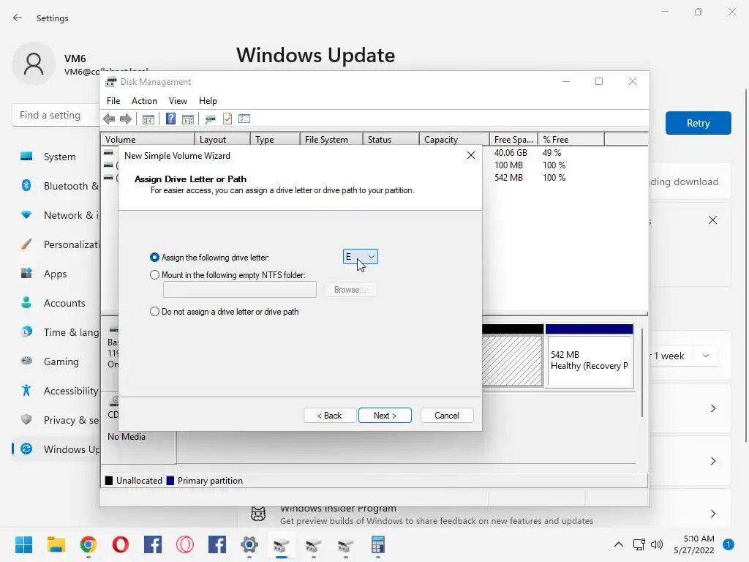Open the blue question-mark Help toolbar icon
Viewport: 749px width, 562px height.
coord(170,119)
